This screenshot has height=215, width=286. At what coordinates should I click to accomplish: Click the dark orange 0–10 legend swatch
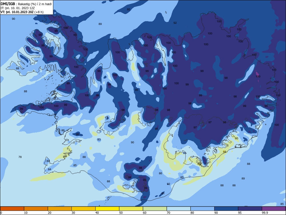point(12,209)
